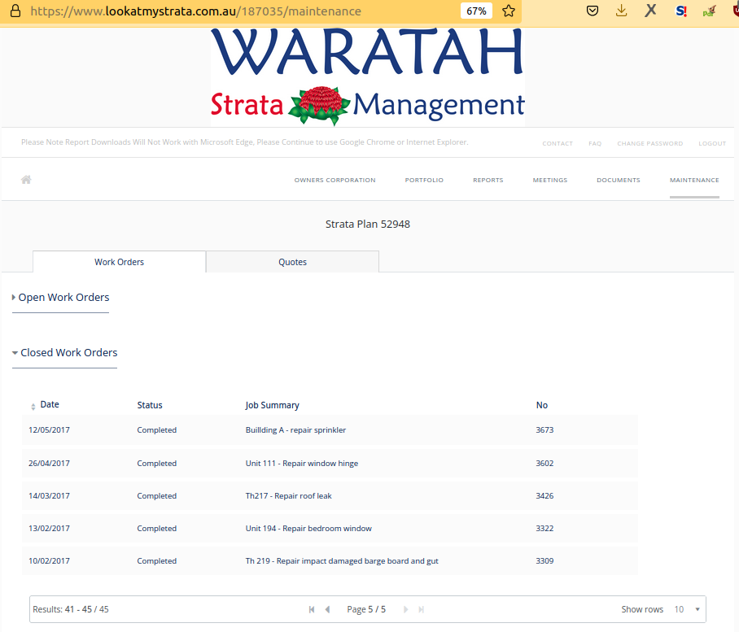Select 'Unit 194 - Repair bedroom window' row

(x=330, y=528)
